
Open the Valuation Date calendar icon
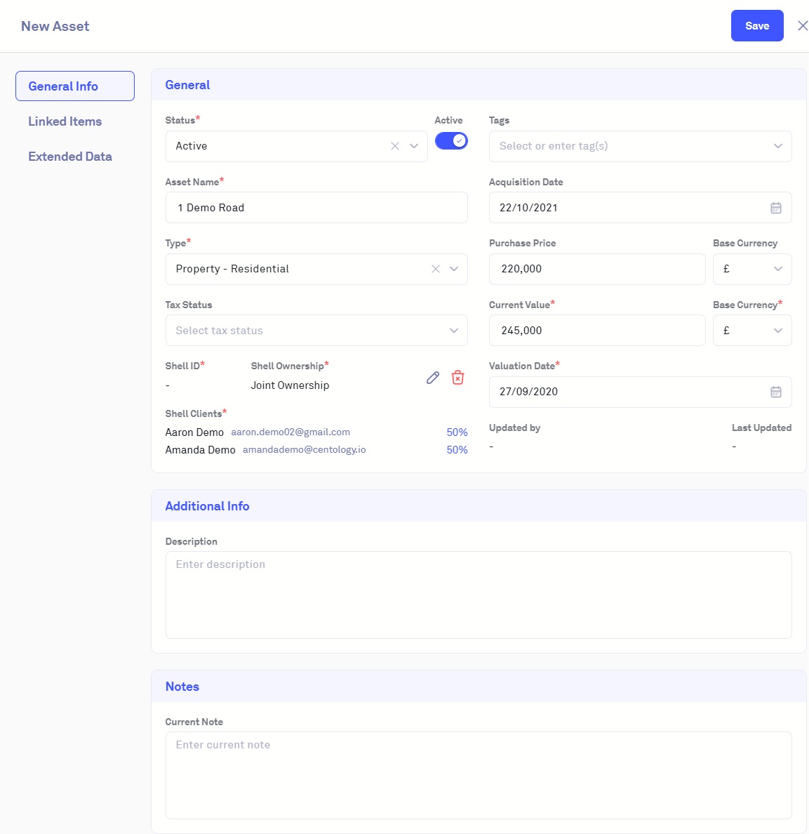point(775,392)
